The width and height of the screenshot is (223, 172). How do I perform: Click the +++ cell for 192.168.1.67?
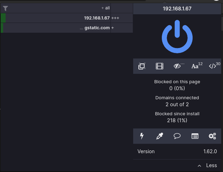pos(116,18)
